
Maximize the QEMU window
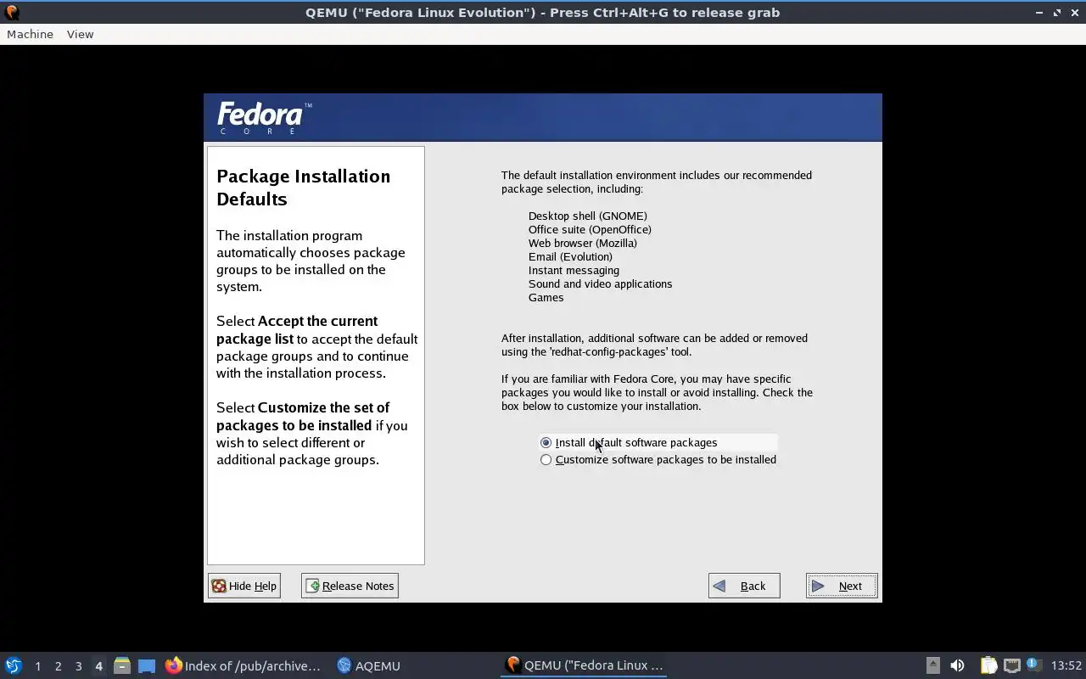point(1057,12)
